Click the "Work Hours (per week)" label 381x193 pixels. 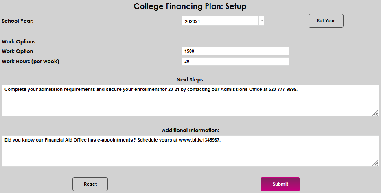point(31,62)
